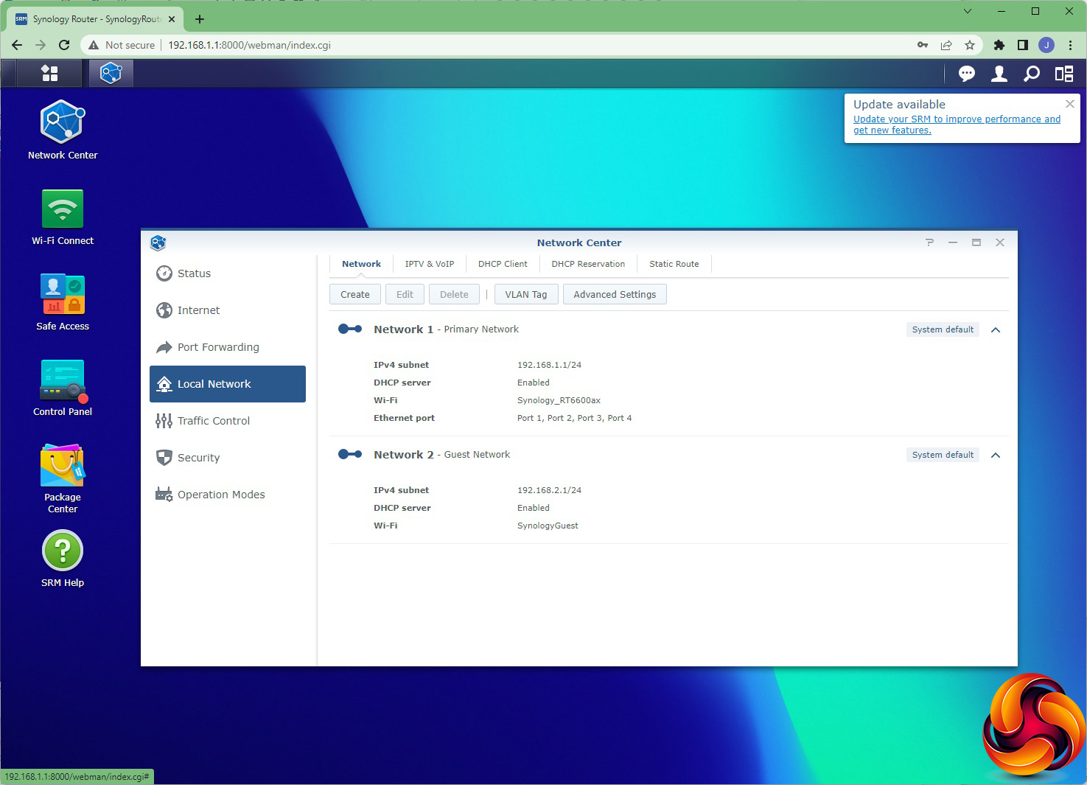This screenshot has width=1087, height=785.
Task: Open help for Network Center window
Action: pos(929,243)
